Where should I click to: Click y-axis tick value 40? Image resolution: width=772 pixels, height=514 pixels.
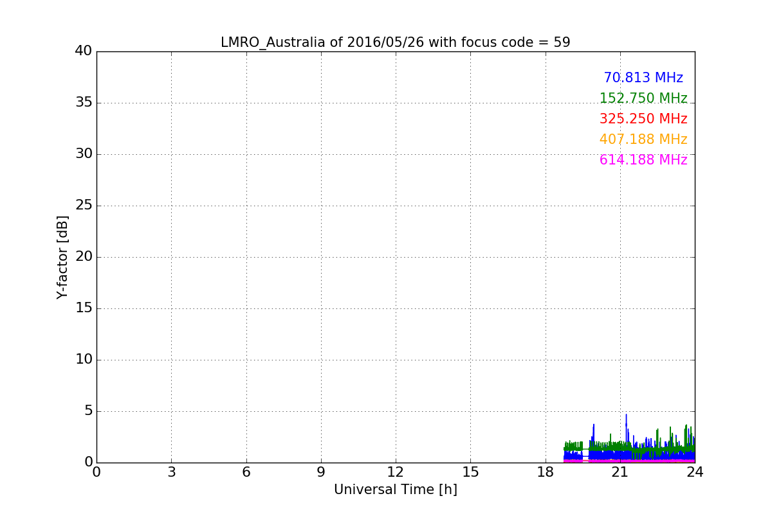84,51
